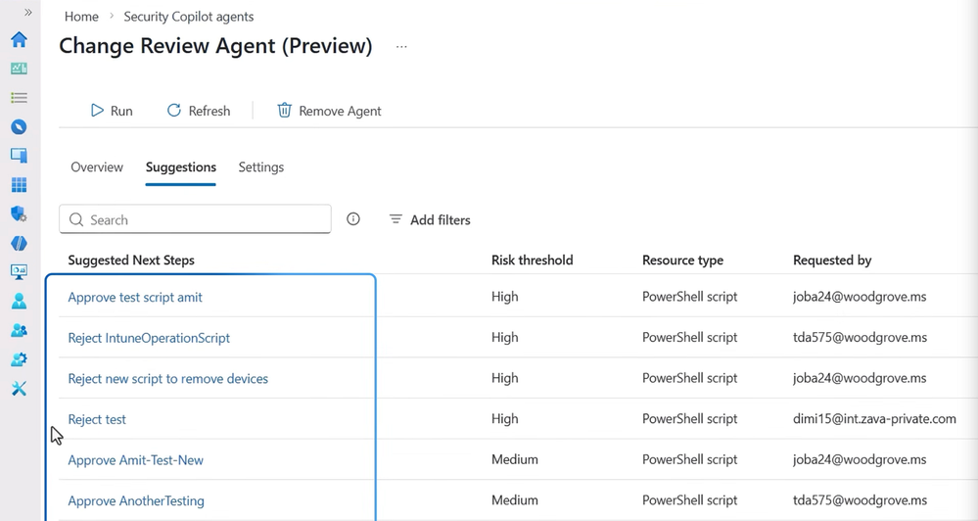978x521 pixels.
Task: Switch to the Overview tab
Action: pos(97,167)
